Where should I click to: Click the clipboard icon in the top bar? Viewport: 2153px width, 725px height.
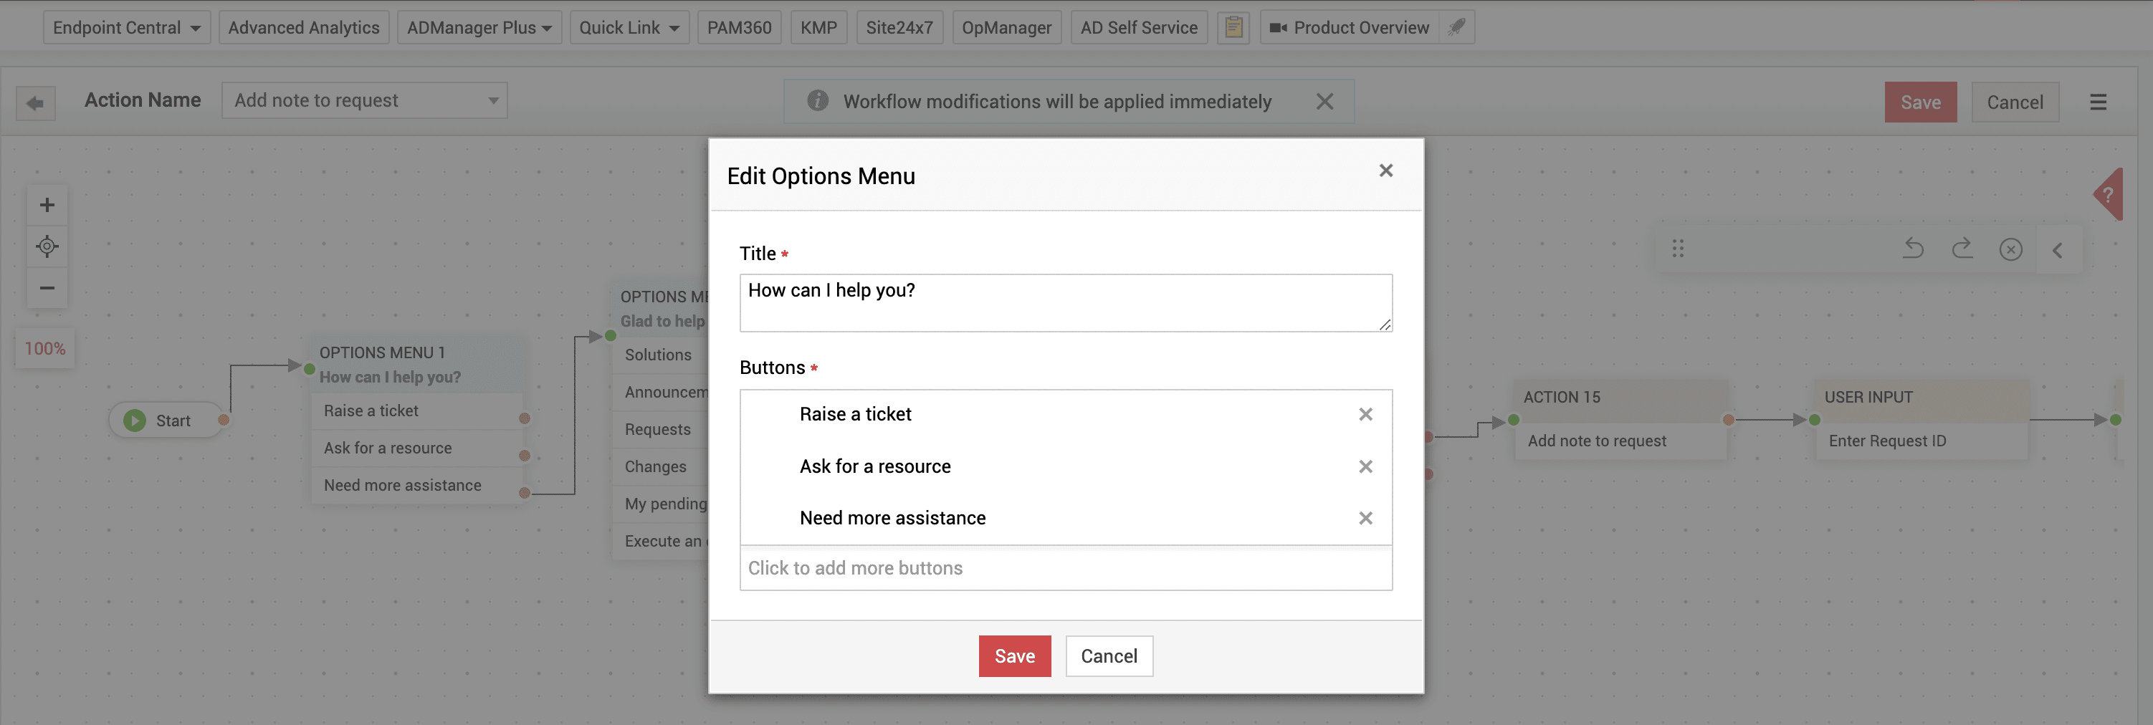click(1233, 27)
